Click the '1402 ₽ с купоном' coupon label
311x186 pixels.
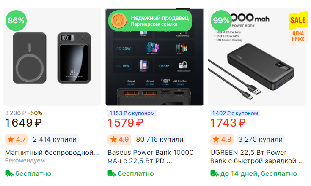235,113
